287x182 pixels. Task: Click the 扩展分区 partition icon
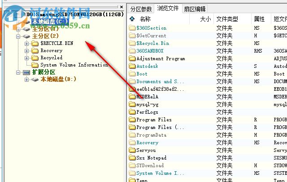[26, 72]
